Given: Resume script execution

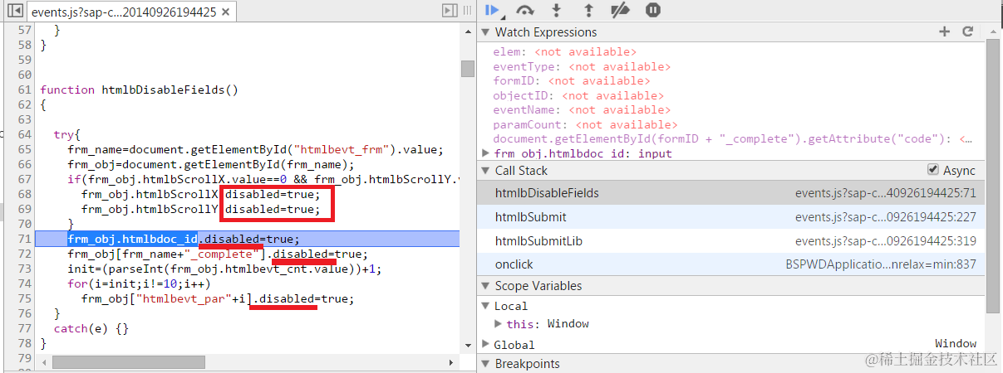Looking at the screenshot, I should (x=494, y=11).
